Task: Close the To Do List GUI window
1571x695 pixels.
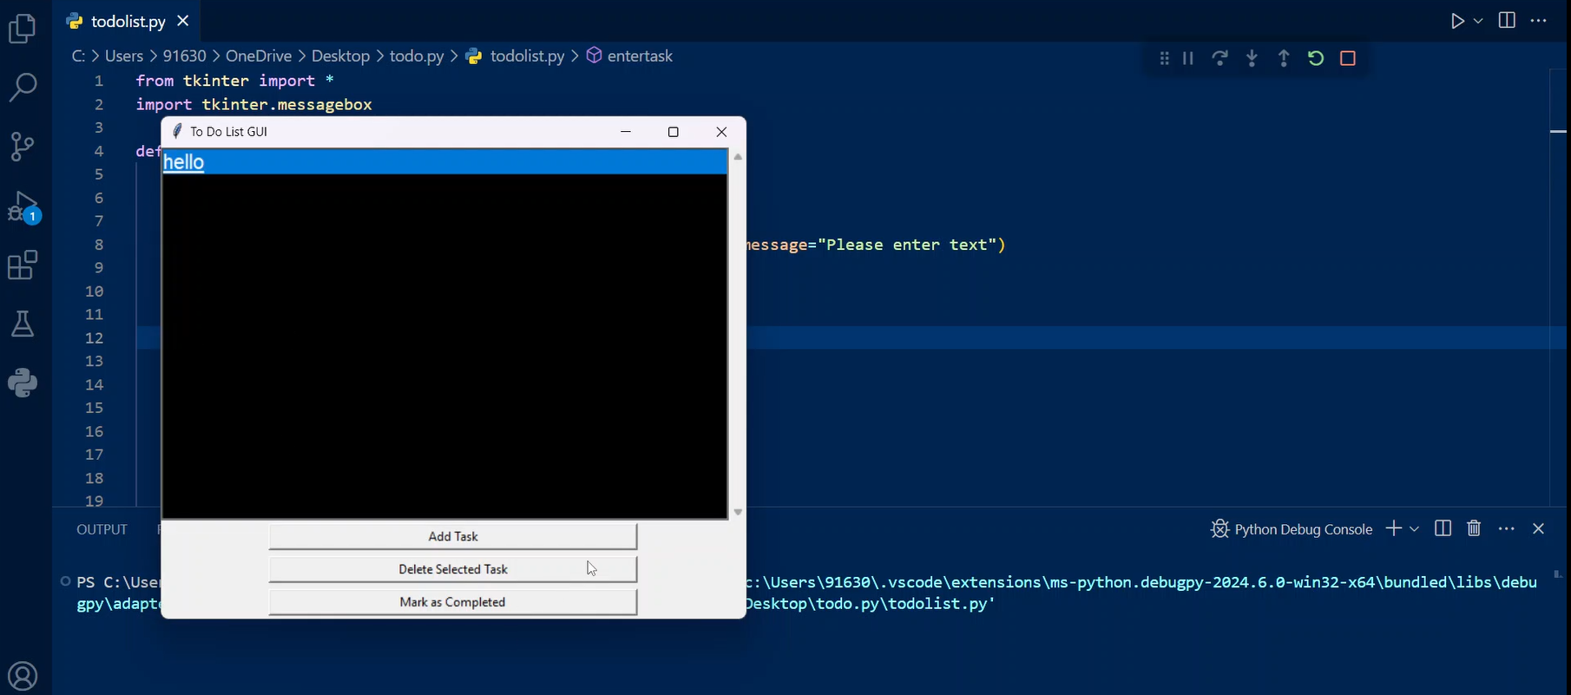Action: tap(721, 132)
